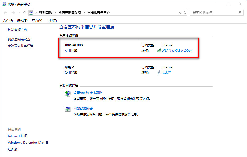
Task: Click the Ethernet adapter icon beside 以太网
Action: pyautogui.click(x=158, y=72)
